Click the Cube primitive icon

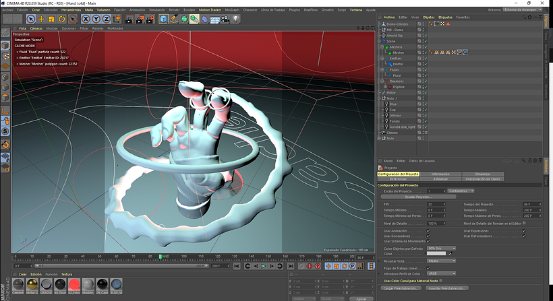(x=162, y=20)
